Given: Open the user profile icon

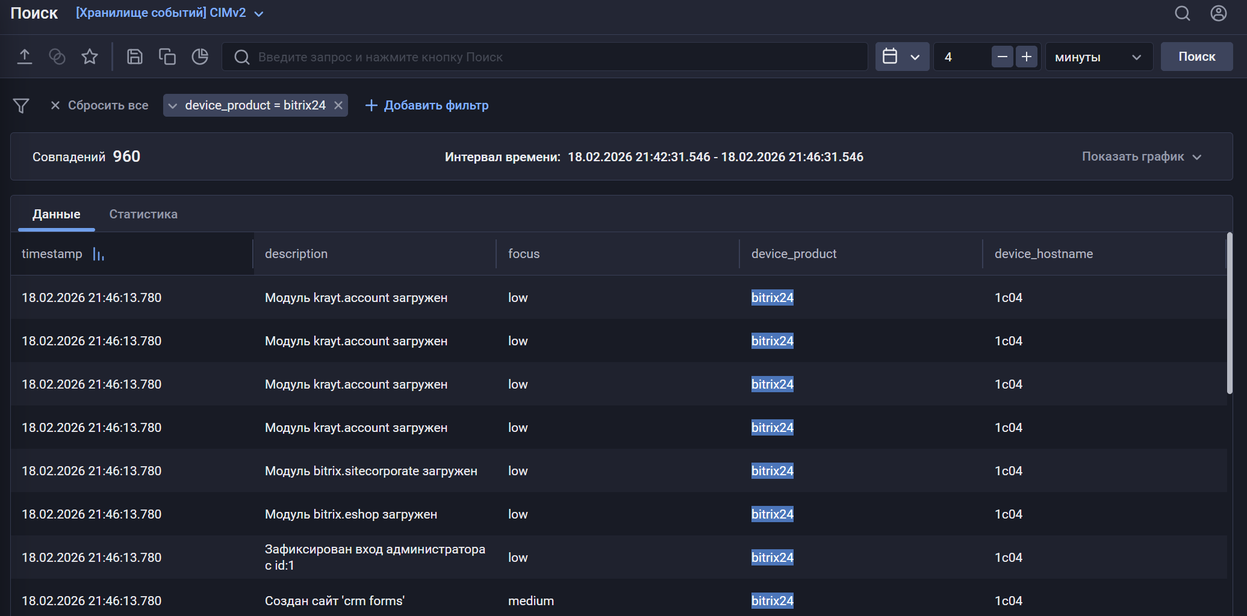Looking at the screenshot, I should (1218, 13).
